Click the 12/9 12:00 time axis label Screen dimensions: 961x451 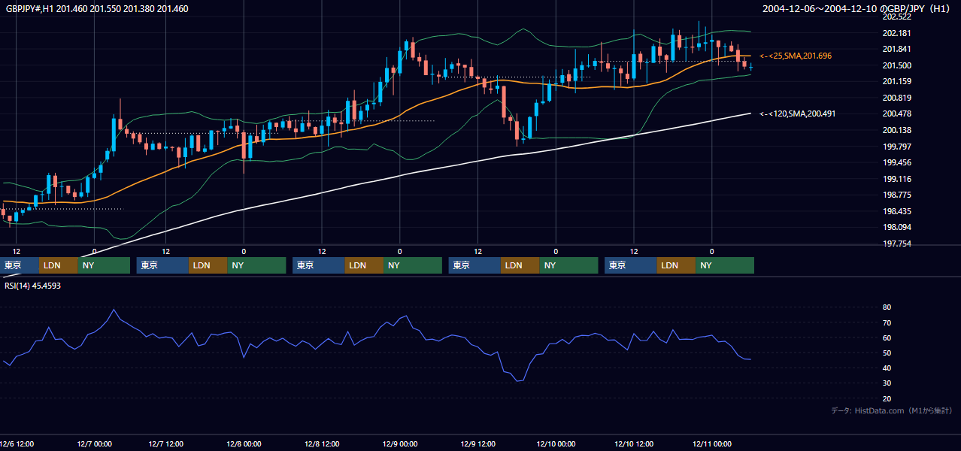[x=478, y=443]
